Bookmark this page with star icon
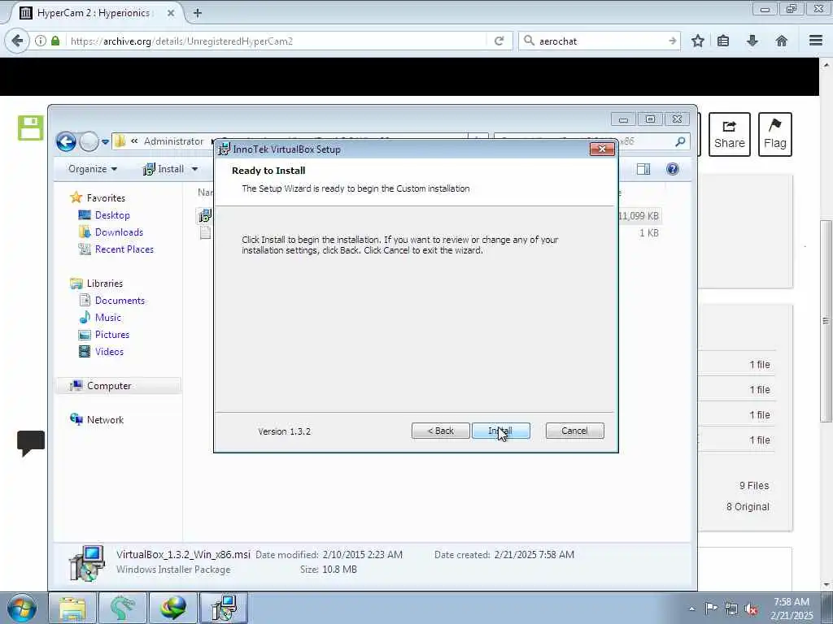 tap(698, 41)
